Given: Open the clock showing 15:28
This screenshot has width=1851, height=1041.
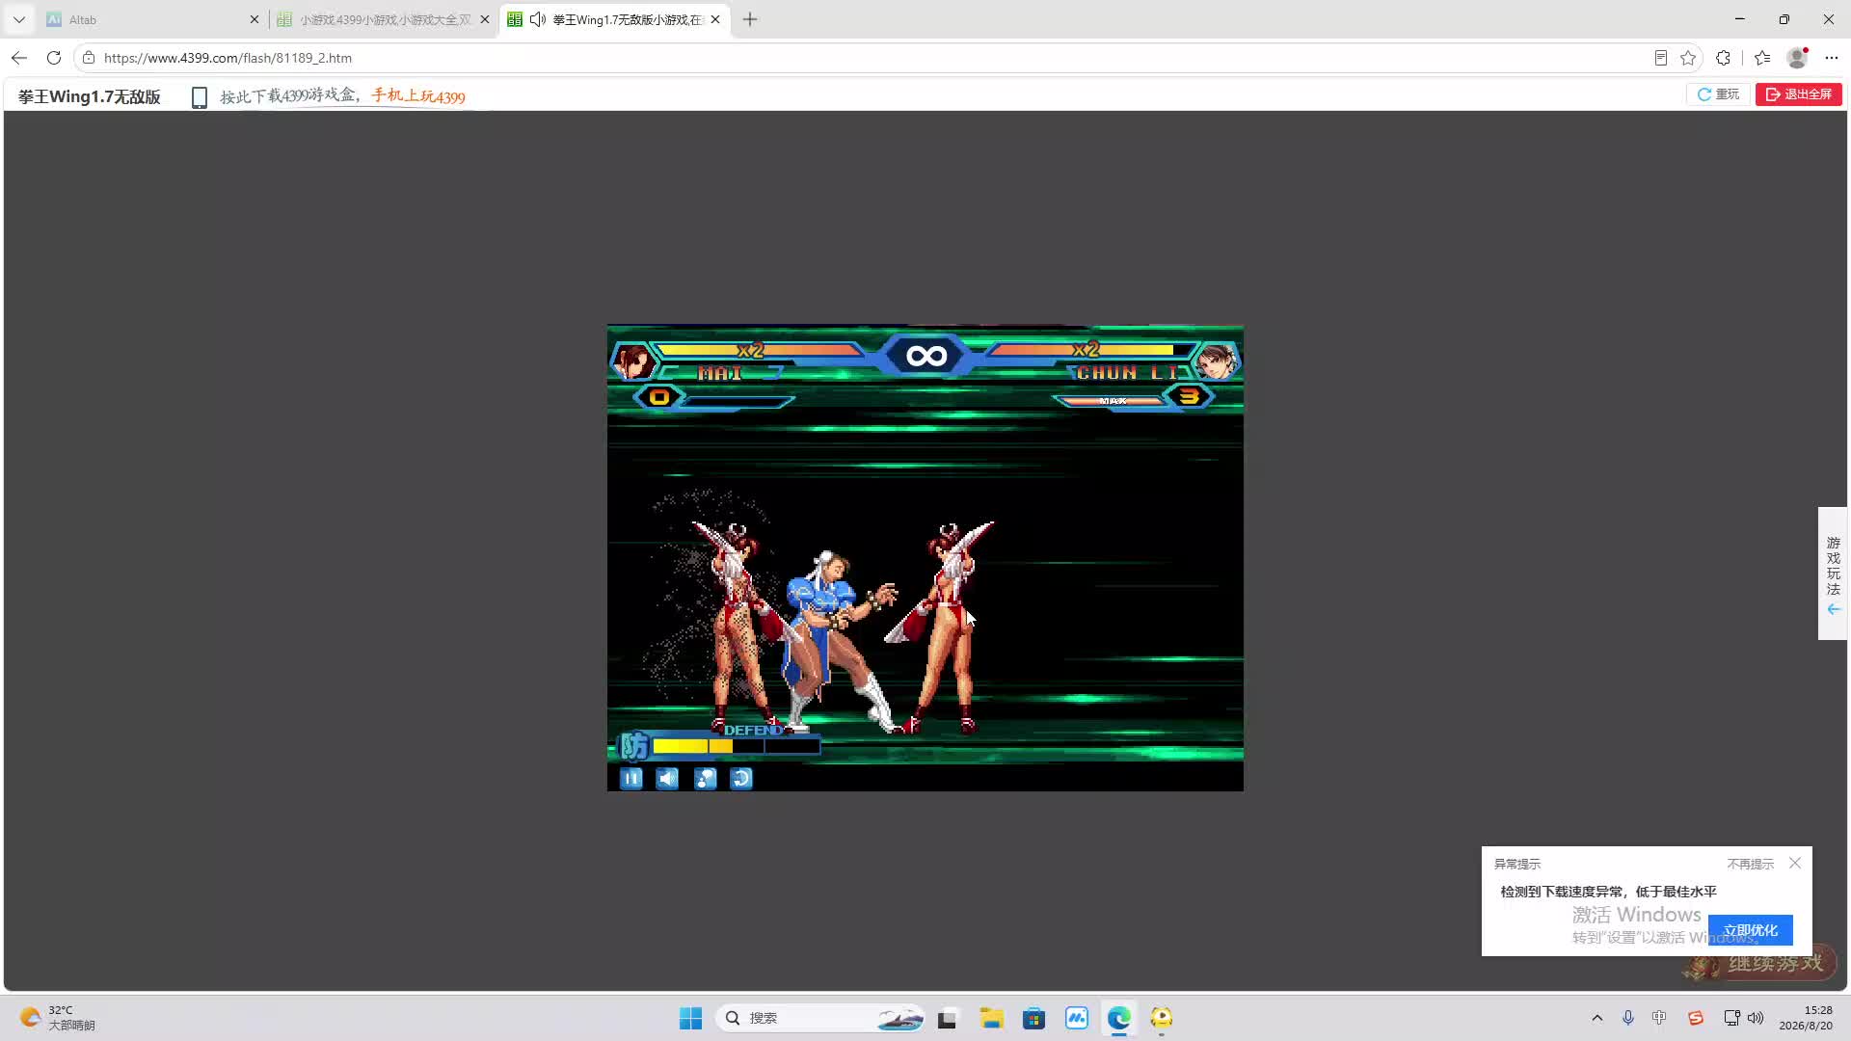Looking at the screenshot, I should click(1806, 1018).
